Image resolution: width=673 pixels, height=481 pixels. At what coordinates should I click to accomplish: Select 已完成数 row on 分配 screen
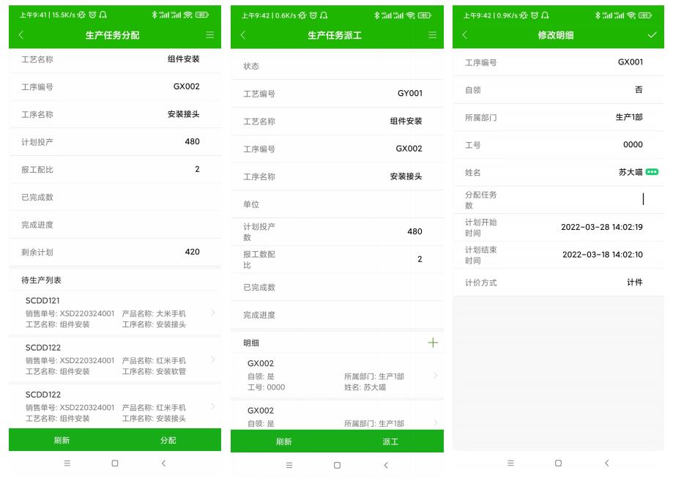click(115, 197)
